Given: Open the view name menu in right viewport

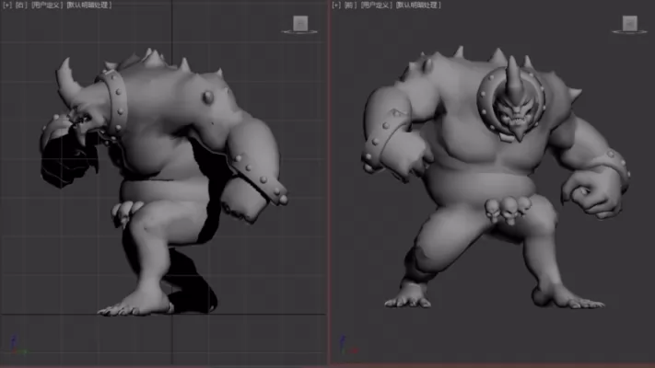Looking at the screenshot, I should pyautogui.click(x=349, y=5).
